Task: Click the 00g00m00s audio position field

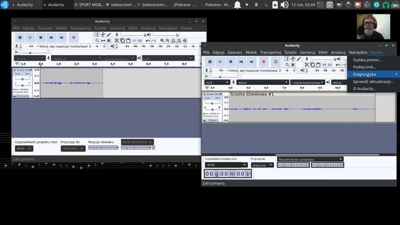Action: [x=227, y=174]
